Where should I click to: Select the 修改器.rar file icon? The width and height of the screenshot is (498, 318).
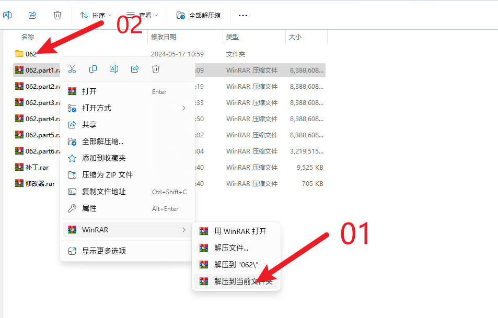(x=19, y=183)
